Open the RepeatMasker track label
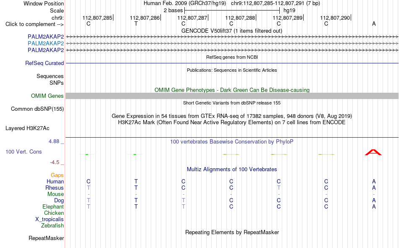Image resolution: width=399 pixels, height=248 pixels. 46,238
